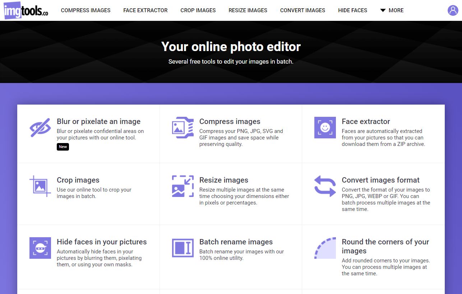Expand the MORE navigation dropdown
Screen dimensions: 462x294
pyautogui.click(x=392, y=10)
